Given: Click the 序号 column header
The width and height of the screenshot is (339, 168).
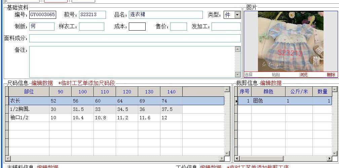Looking at the screenshot, I should tap(244, 91).
